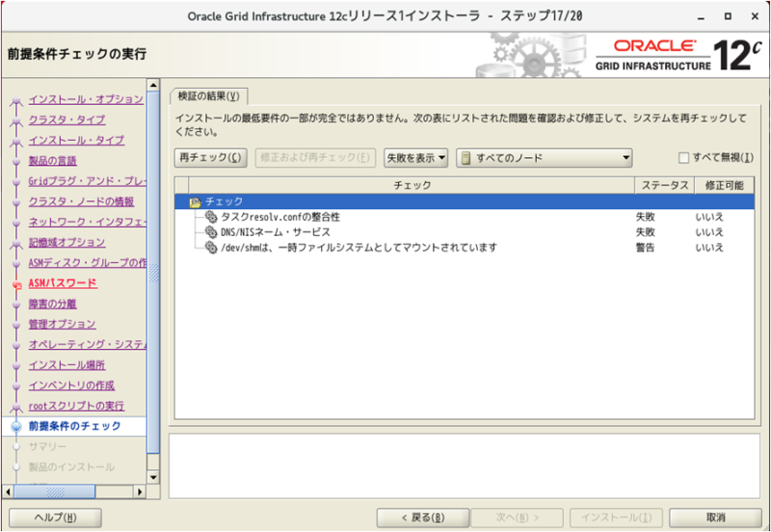This screenshot has width=771, height=532.
Task: Open オペレーティング・システム step link
Action: [x=87, y=345]
